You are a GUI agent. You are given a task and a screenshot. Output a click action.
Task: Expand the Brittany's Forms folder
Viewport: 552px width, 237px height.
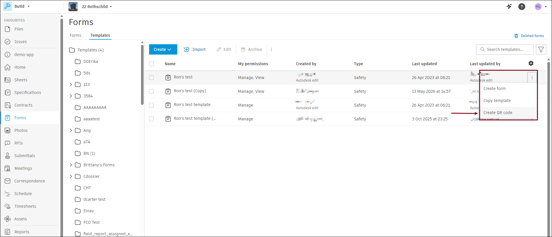[x=71, y=165]
